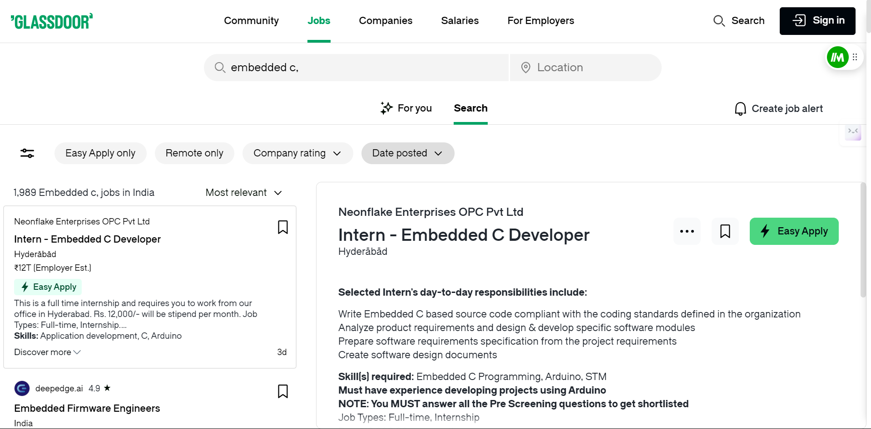Screen dimensions: 871x429
Task: Enable the Remote only filter
Action: [194, 153]
